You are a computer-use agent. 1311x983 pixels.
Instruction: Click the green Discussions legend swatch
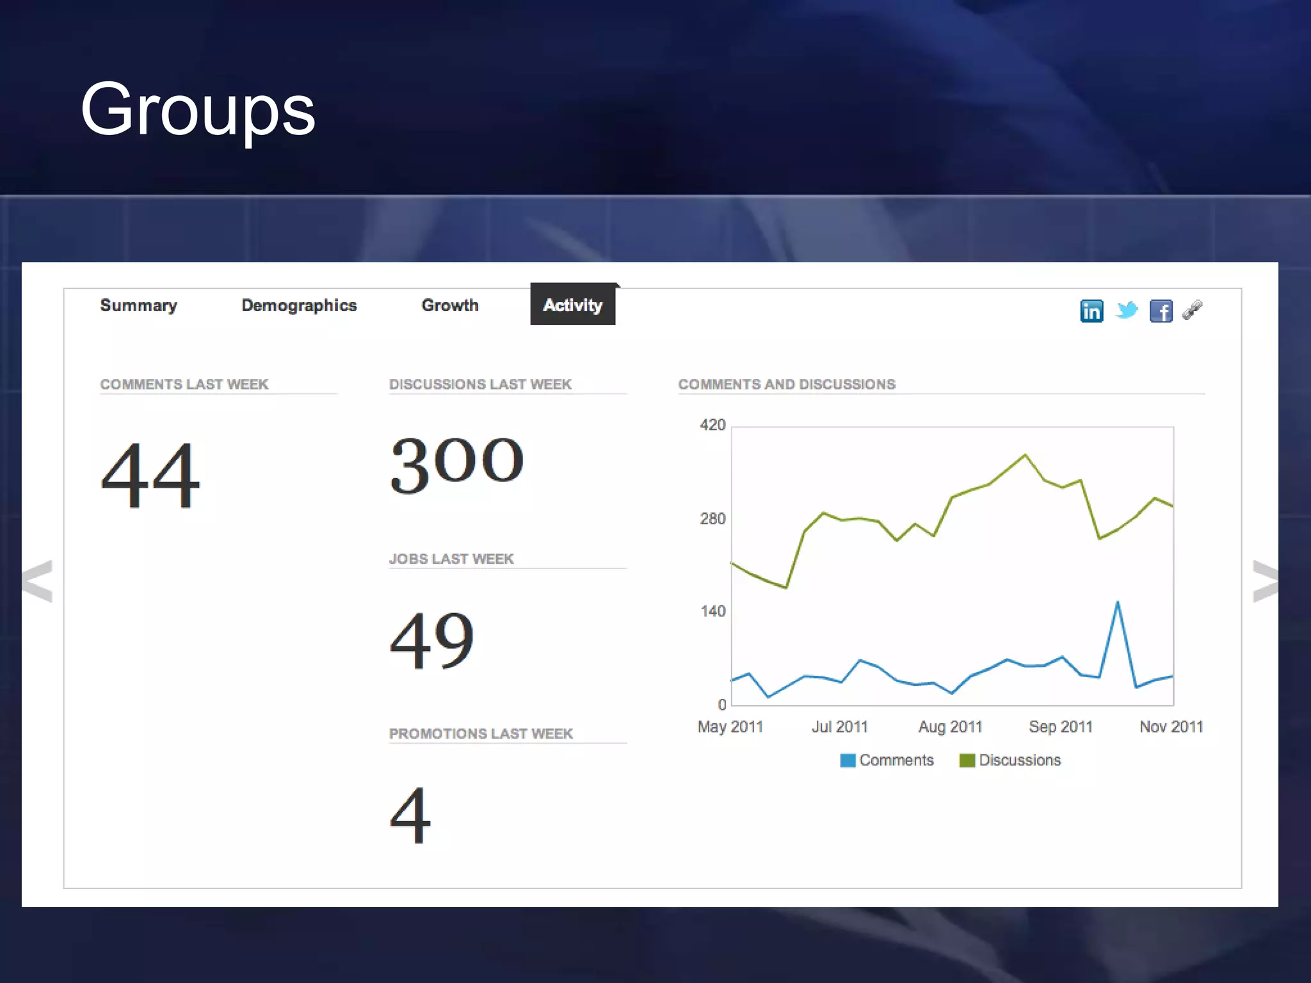click(967, 760)
